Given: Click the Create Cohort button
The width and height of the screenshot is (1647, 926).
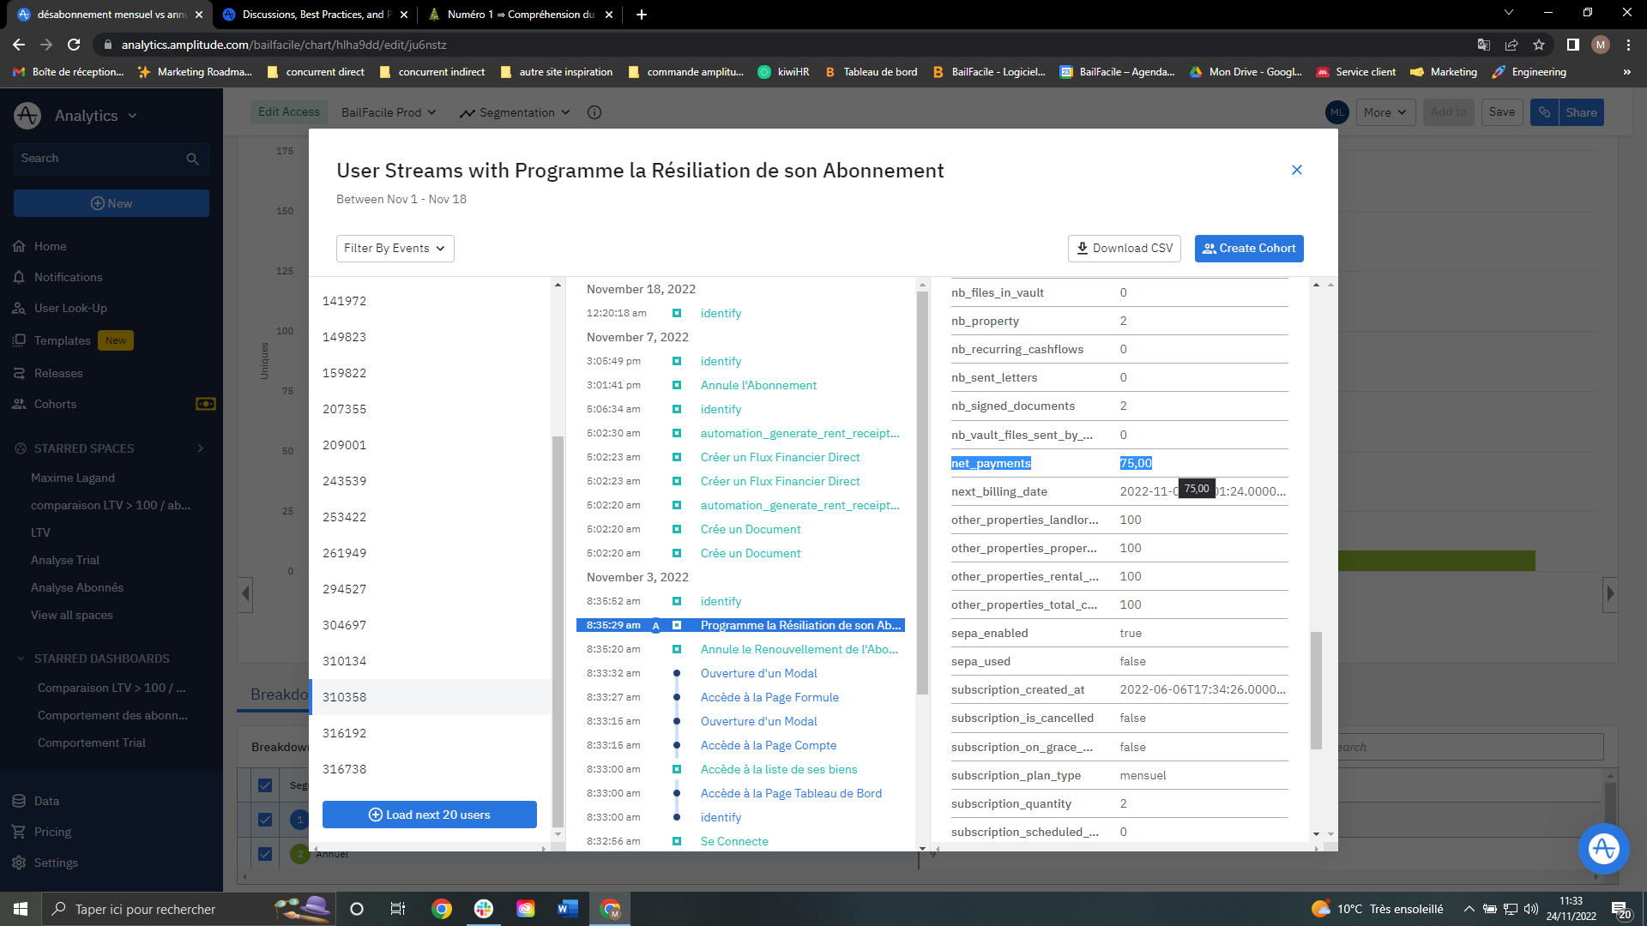Looking at the screenshot, I should pos(1248,249).
